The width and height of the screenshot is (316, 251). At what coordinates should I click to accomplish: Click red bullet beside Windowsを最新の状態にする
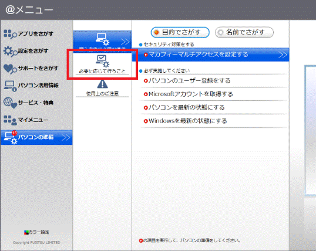146,121
